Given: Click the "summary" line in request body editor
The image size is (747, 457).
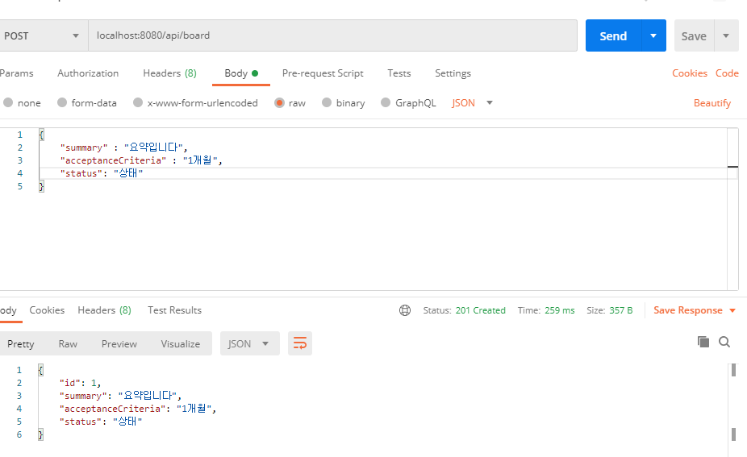Looking at the screenshot, I should (x=124, y=147).
